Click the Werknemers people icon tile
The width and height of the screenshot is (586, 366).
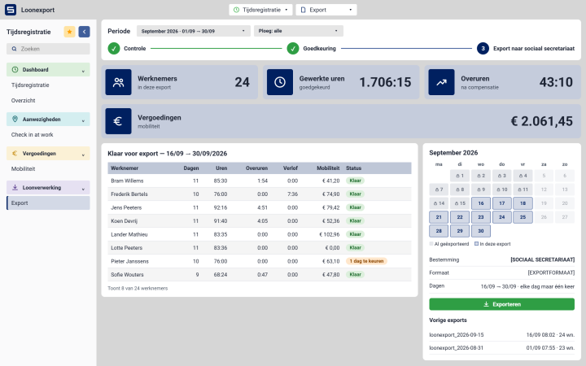pyautogui.click(x=118, y=82)
